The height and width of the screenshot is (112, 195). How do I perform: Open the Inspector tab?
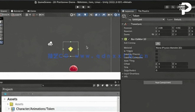pos(128,11)
